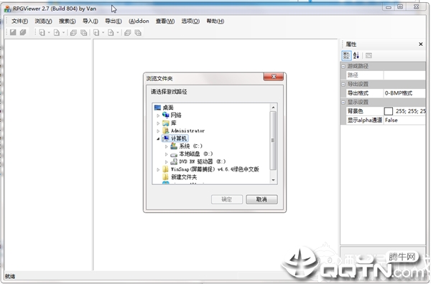Select the 本地磁盘 (D:) drive
This screenshot has height=284, width=431.
[195, 153]
